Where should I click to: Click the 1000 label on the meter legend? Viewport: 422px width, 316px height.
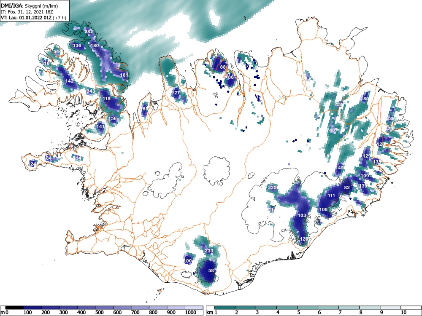[191, 312]
